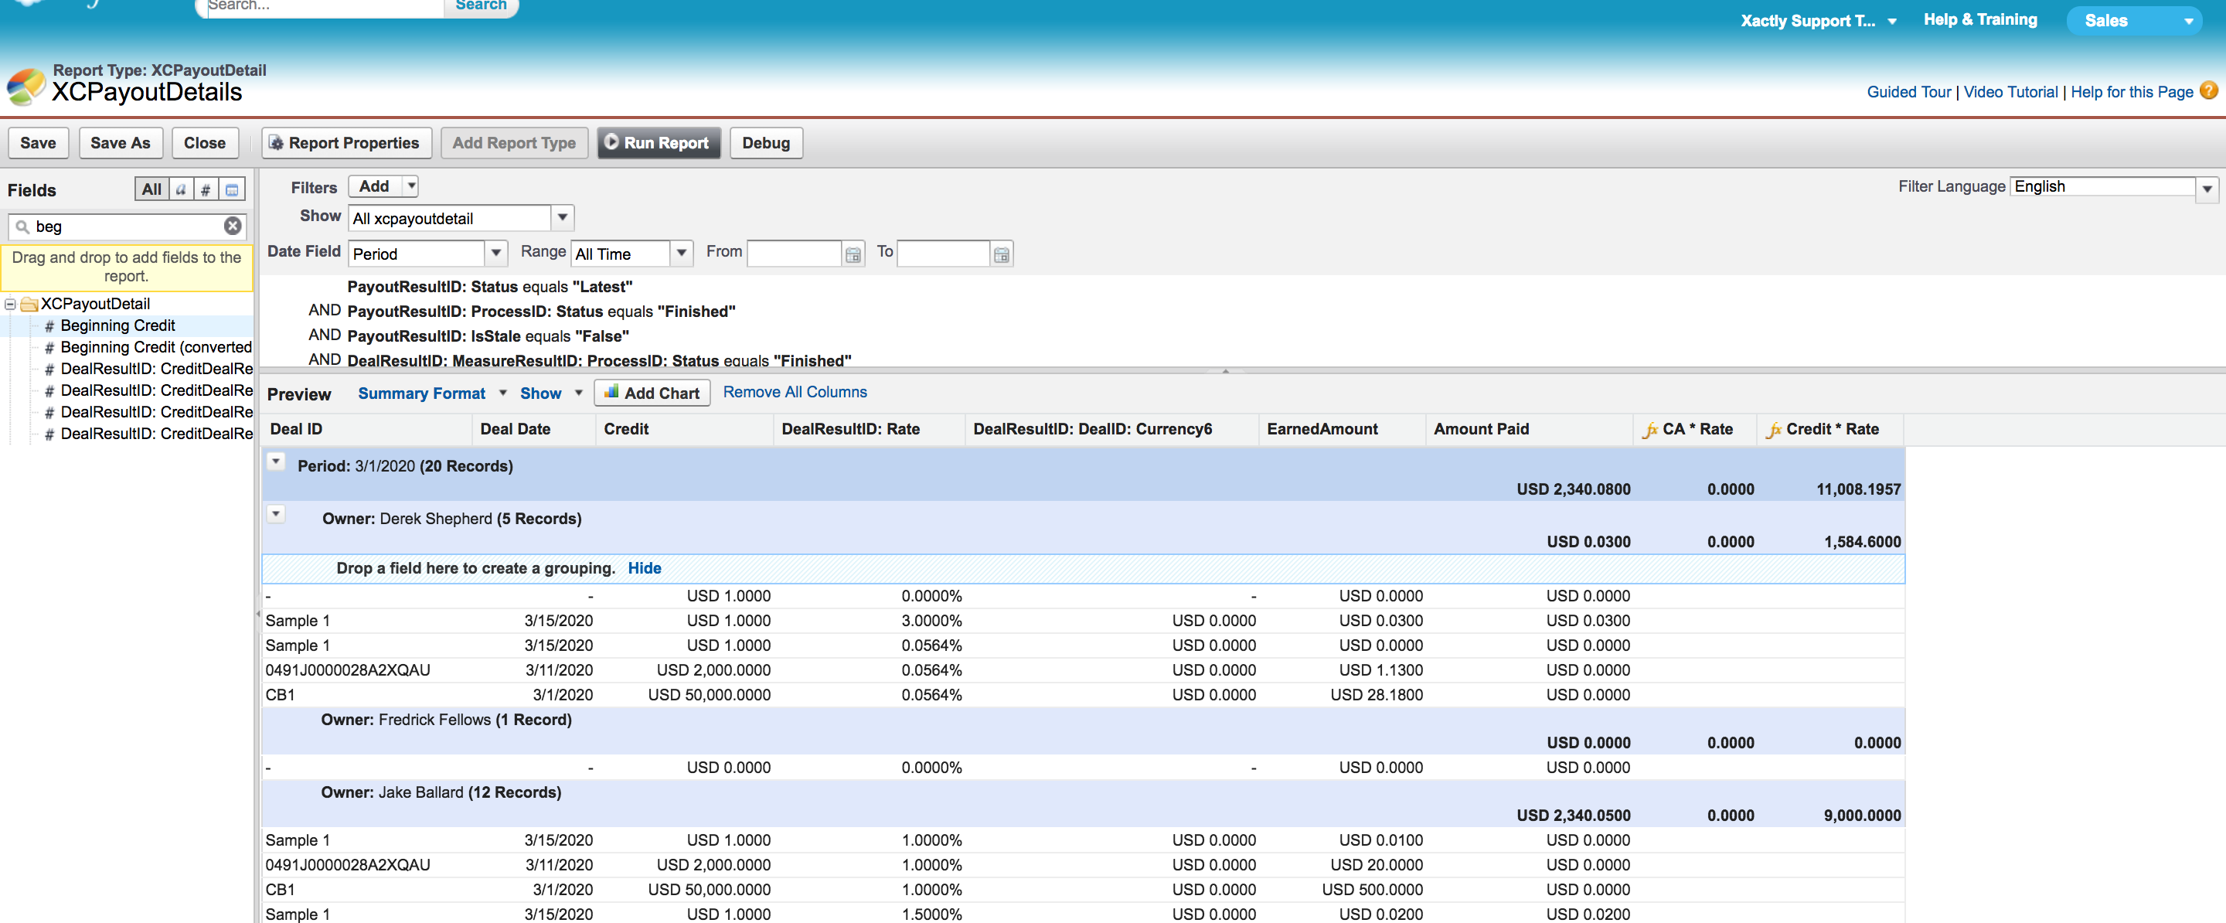Click the To date input field
The height and width of the screenshot is (923, 2226).
coord(943,254)
